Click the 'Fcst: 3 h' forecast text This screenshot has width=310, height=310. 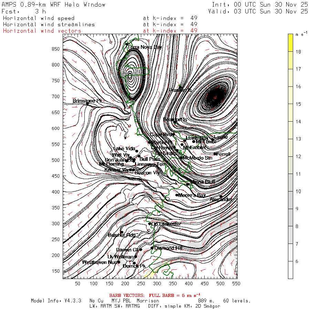[x=24, y=11]
